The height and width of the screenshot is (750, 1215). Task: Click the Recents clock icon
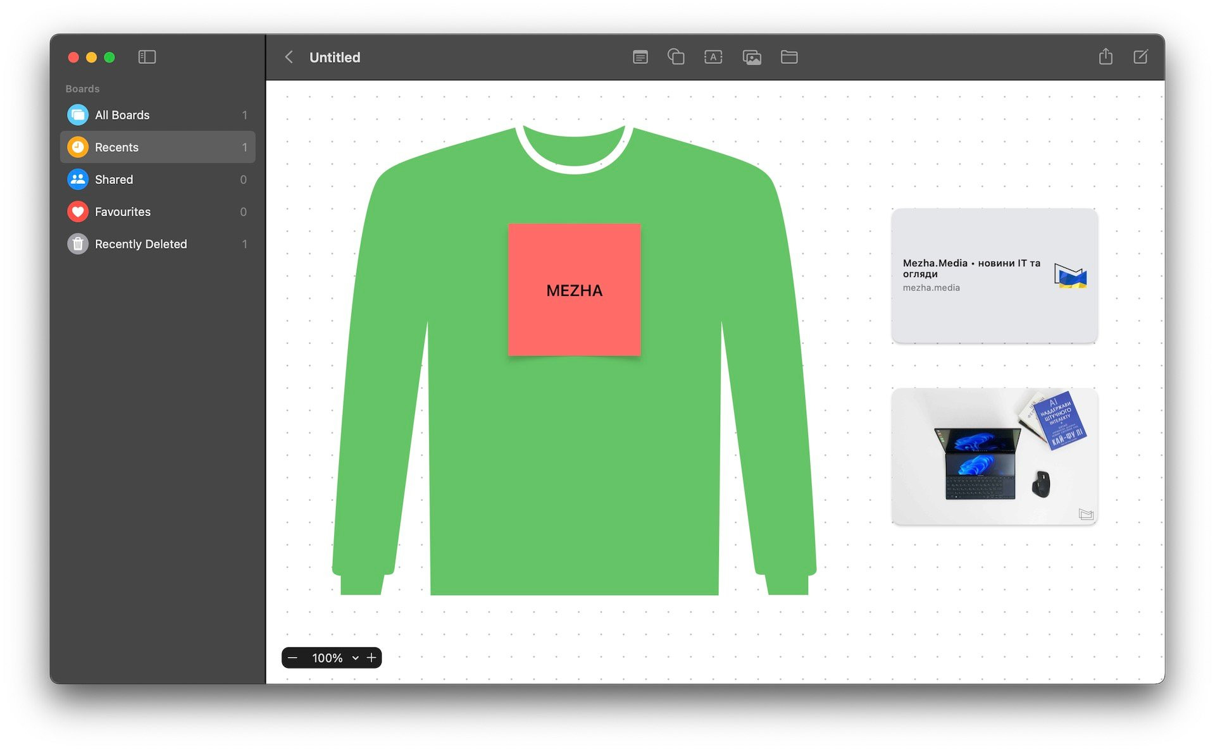coord(78,147)
